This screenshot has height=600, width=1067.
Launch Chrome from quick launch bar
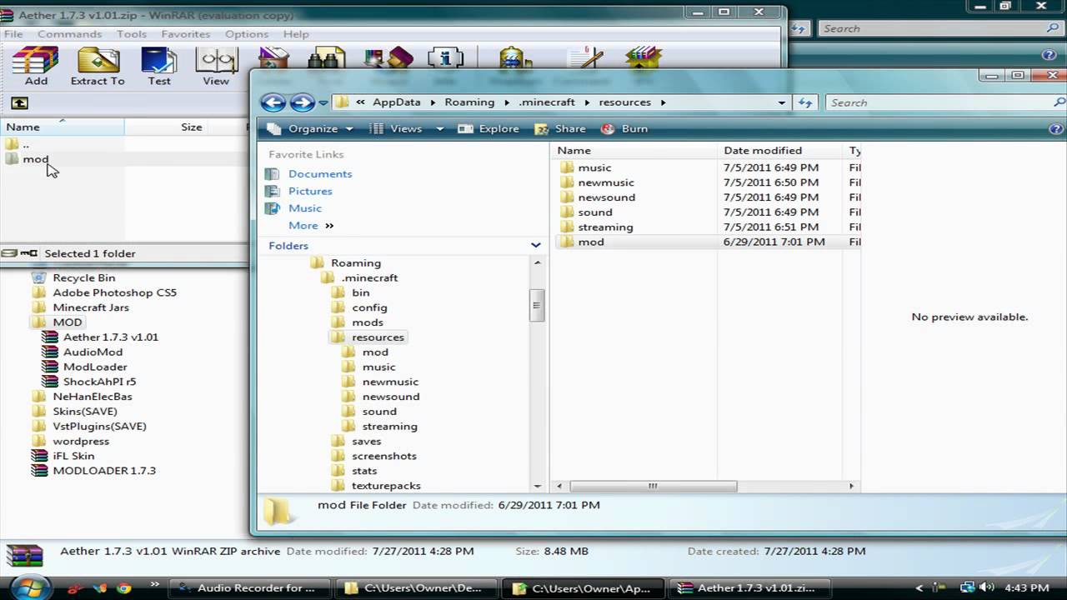[124, 587]
